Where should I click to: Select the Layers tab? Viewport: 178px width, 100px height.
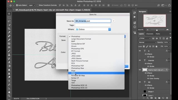(x=141, y=34)
